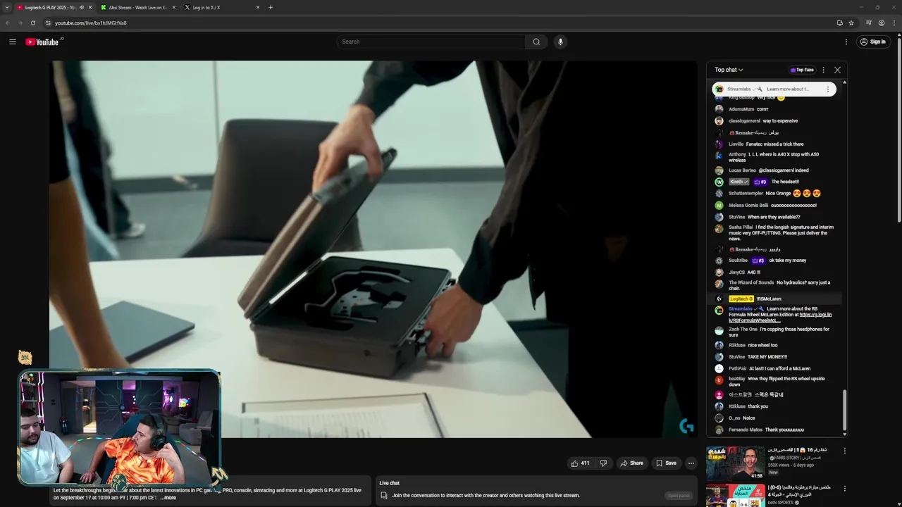Open YouTube settings three-dot menu near Sign in
Image resolution: width=902 pixels, height=507 pixels.
846,42
